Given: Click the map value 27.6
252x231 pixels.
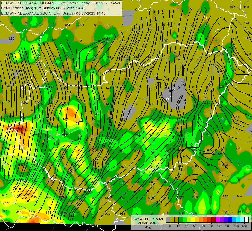Looking at the screenshot, I should tap(178, 56).
